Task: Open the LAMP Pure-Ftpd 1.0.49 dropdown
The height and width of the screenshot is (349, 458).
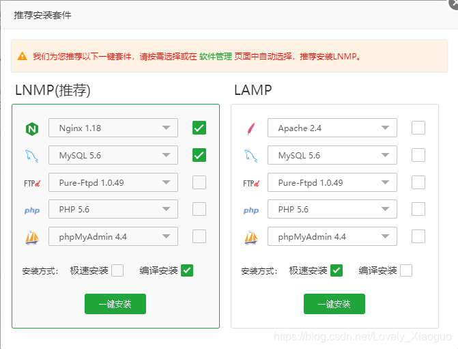Action: (x=332, y=182)
